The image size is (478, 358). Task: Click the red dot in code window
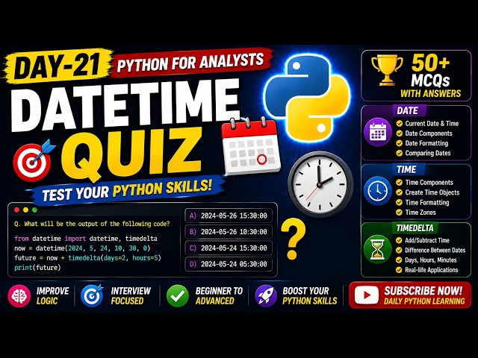pos(16,210)
